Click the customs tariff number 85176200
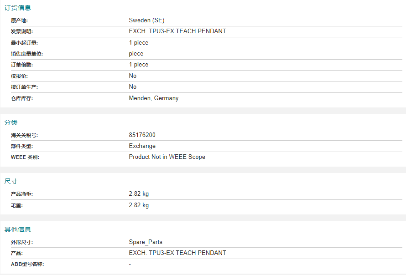Image resolution: width=406 pixels, height=275 pixels. point(142,135)
